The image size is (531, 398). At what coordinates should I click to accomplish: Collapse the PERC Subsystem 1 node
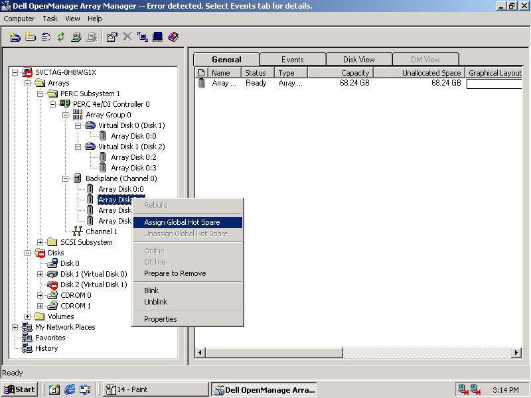(x=40, y=94)
